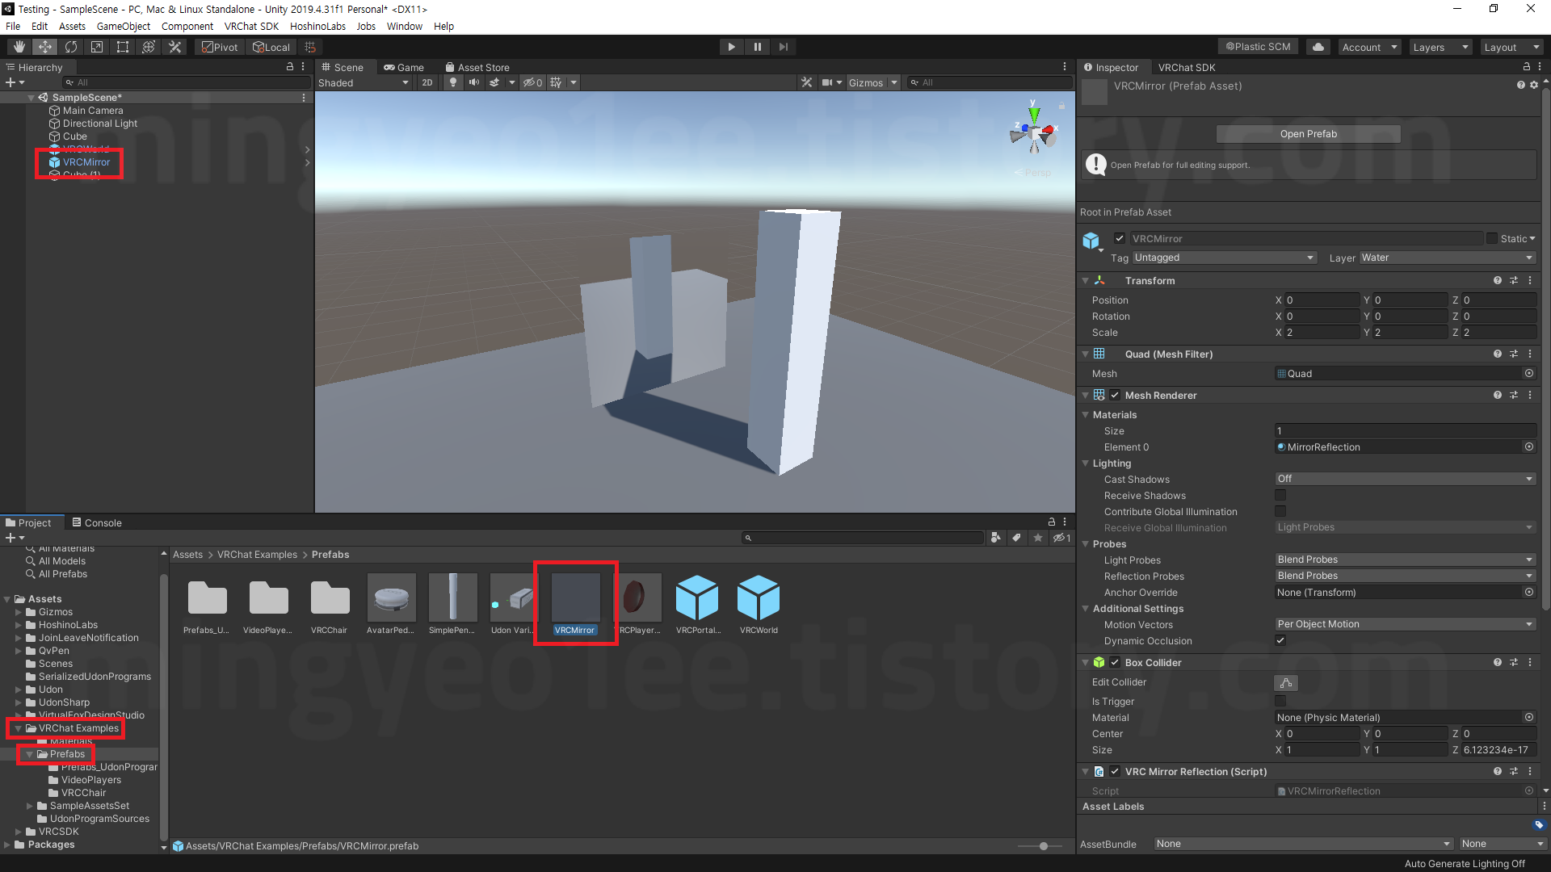Viewport: 1551px width, 872px height.
Task: Open the VRChat SDK menu
Action: pos(251,26)
